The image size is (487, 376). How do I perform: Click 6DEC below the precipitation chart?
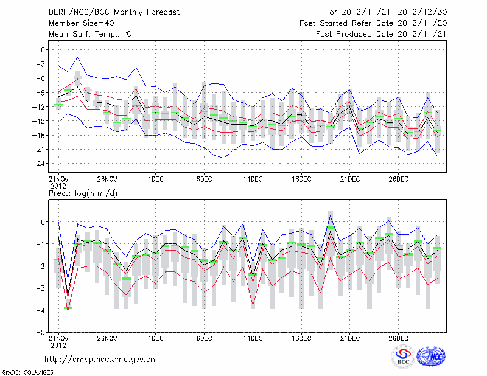[204, 338]
